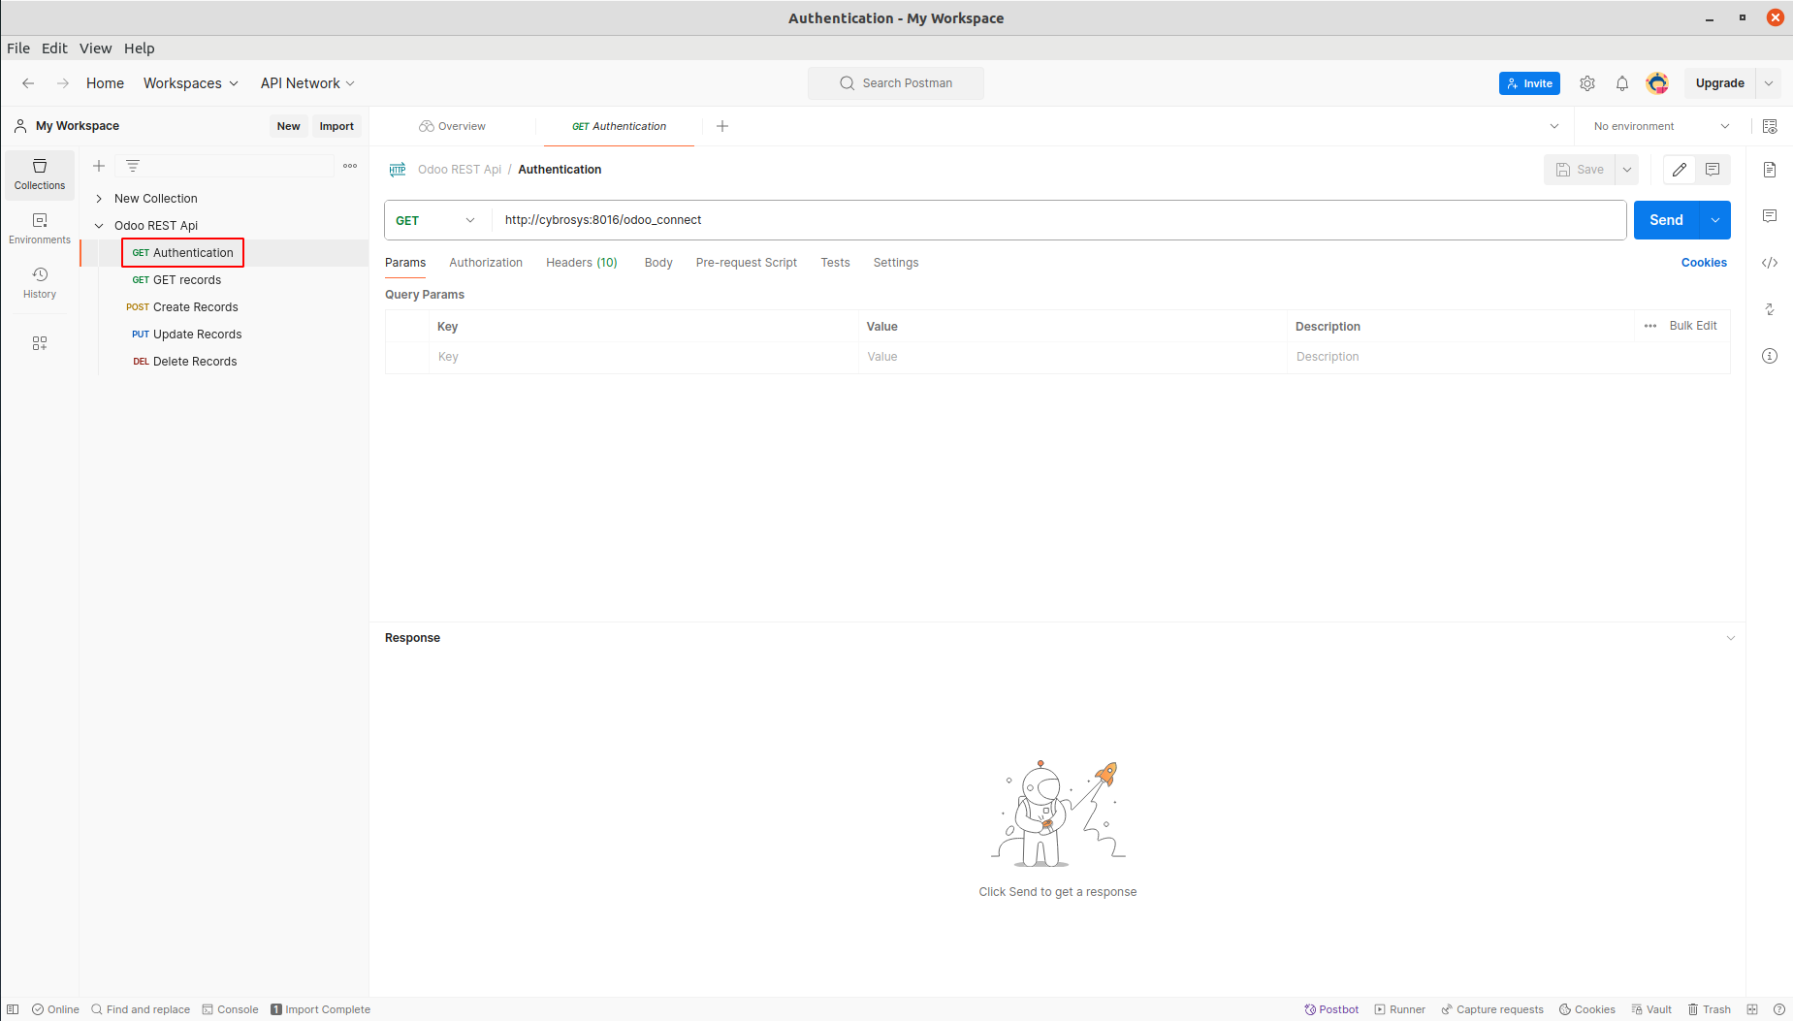
Task: Expand the New Collection folder
Action: (x=99, y=199)
